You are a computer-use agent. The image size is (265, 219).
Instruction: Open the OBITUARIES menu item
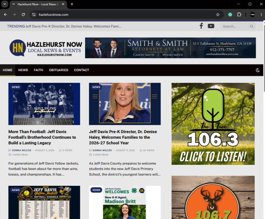(58, 70)
